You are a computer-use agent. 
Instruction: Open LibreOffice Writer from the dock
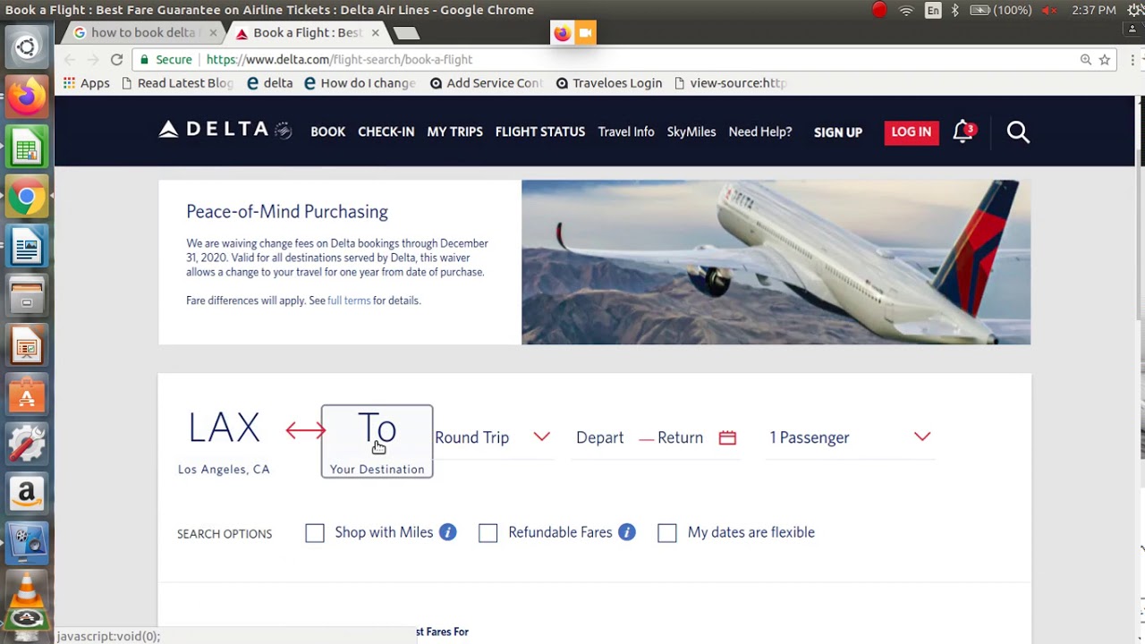tap(27, 248)
